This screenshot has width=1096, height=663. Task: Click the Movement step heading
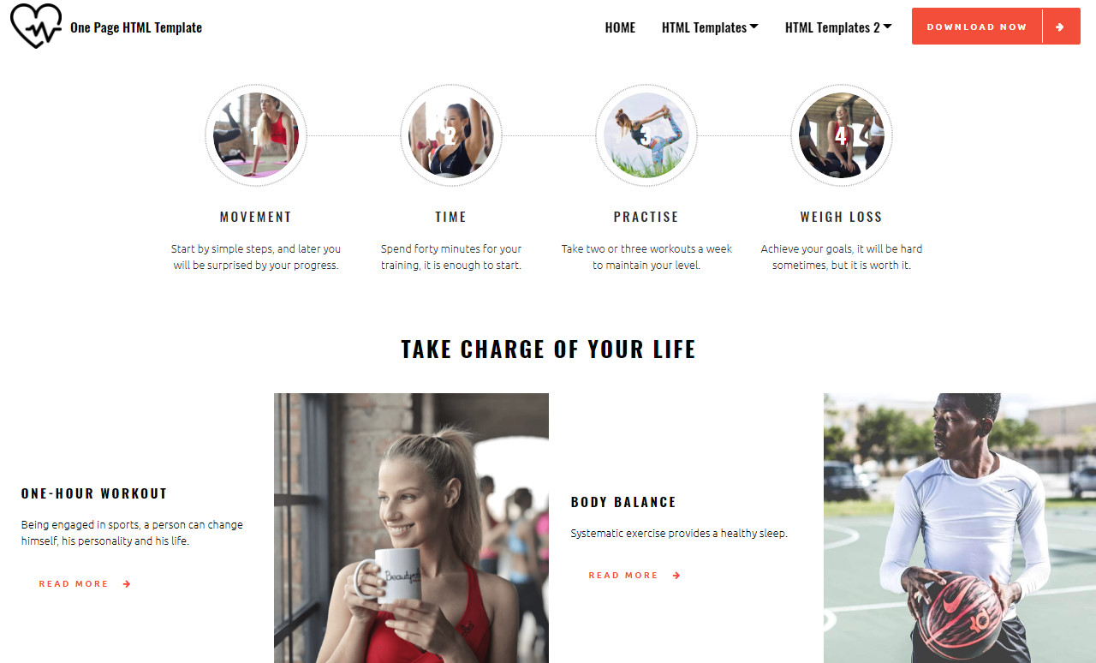coord(256,217)
